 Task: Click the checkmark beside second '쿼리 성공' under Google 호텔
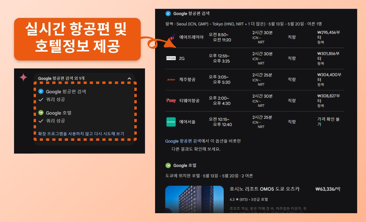[41, 121]
